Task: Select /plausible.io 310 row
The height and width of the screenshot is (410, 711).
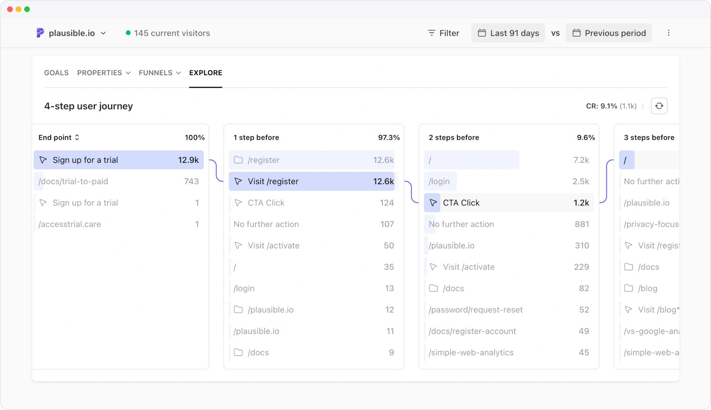Action: (x=509, y=246)
